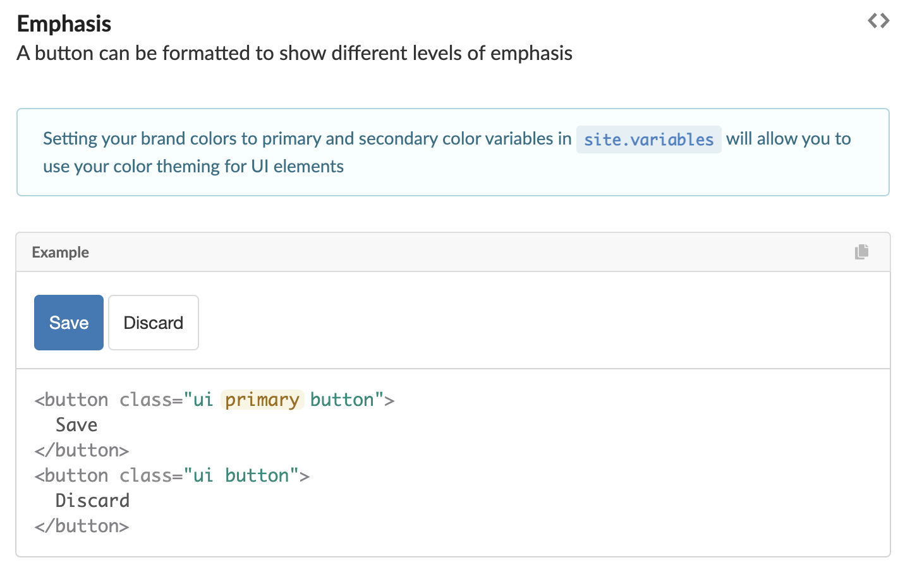Click the first closing </button> tag
910x577 pixels.
click(x=82, y=450)
